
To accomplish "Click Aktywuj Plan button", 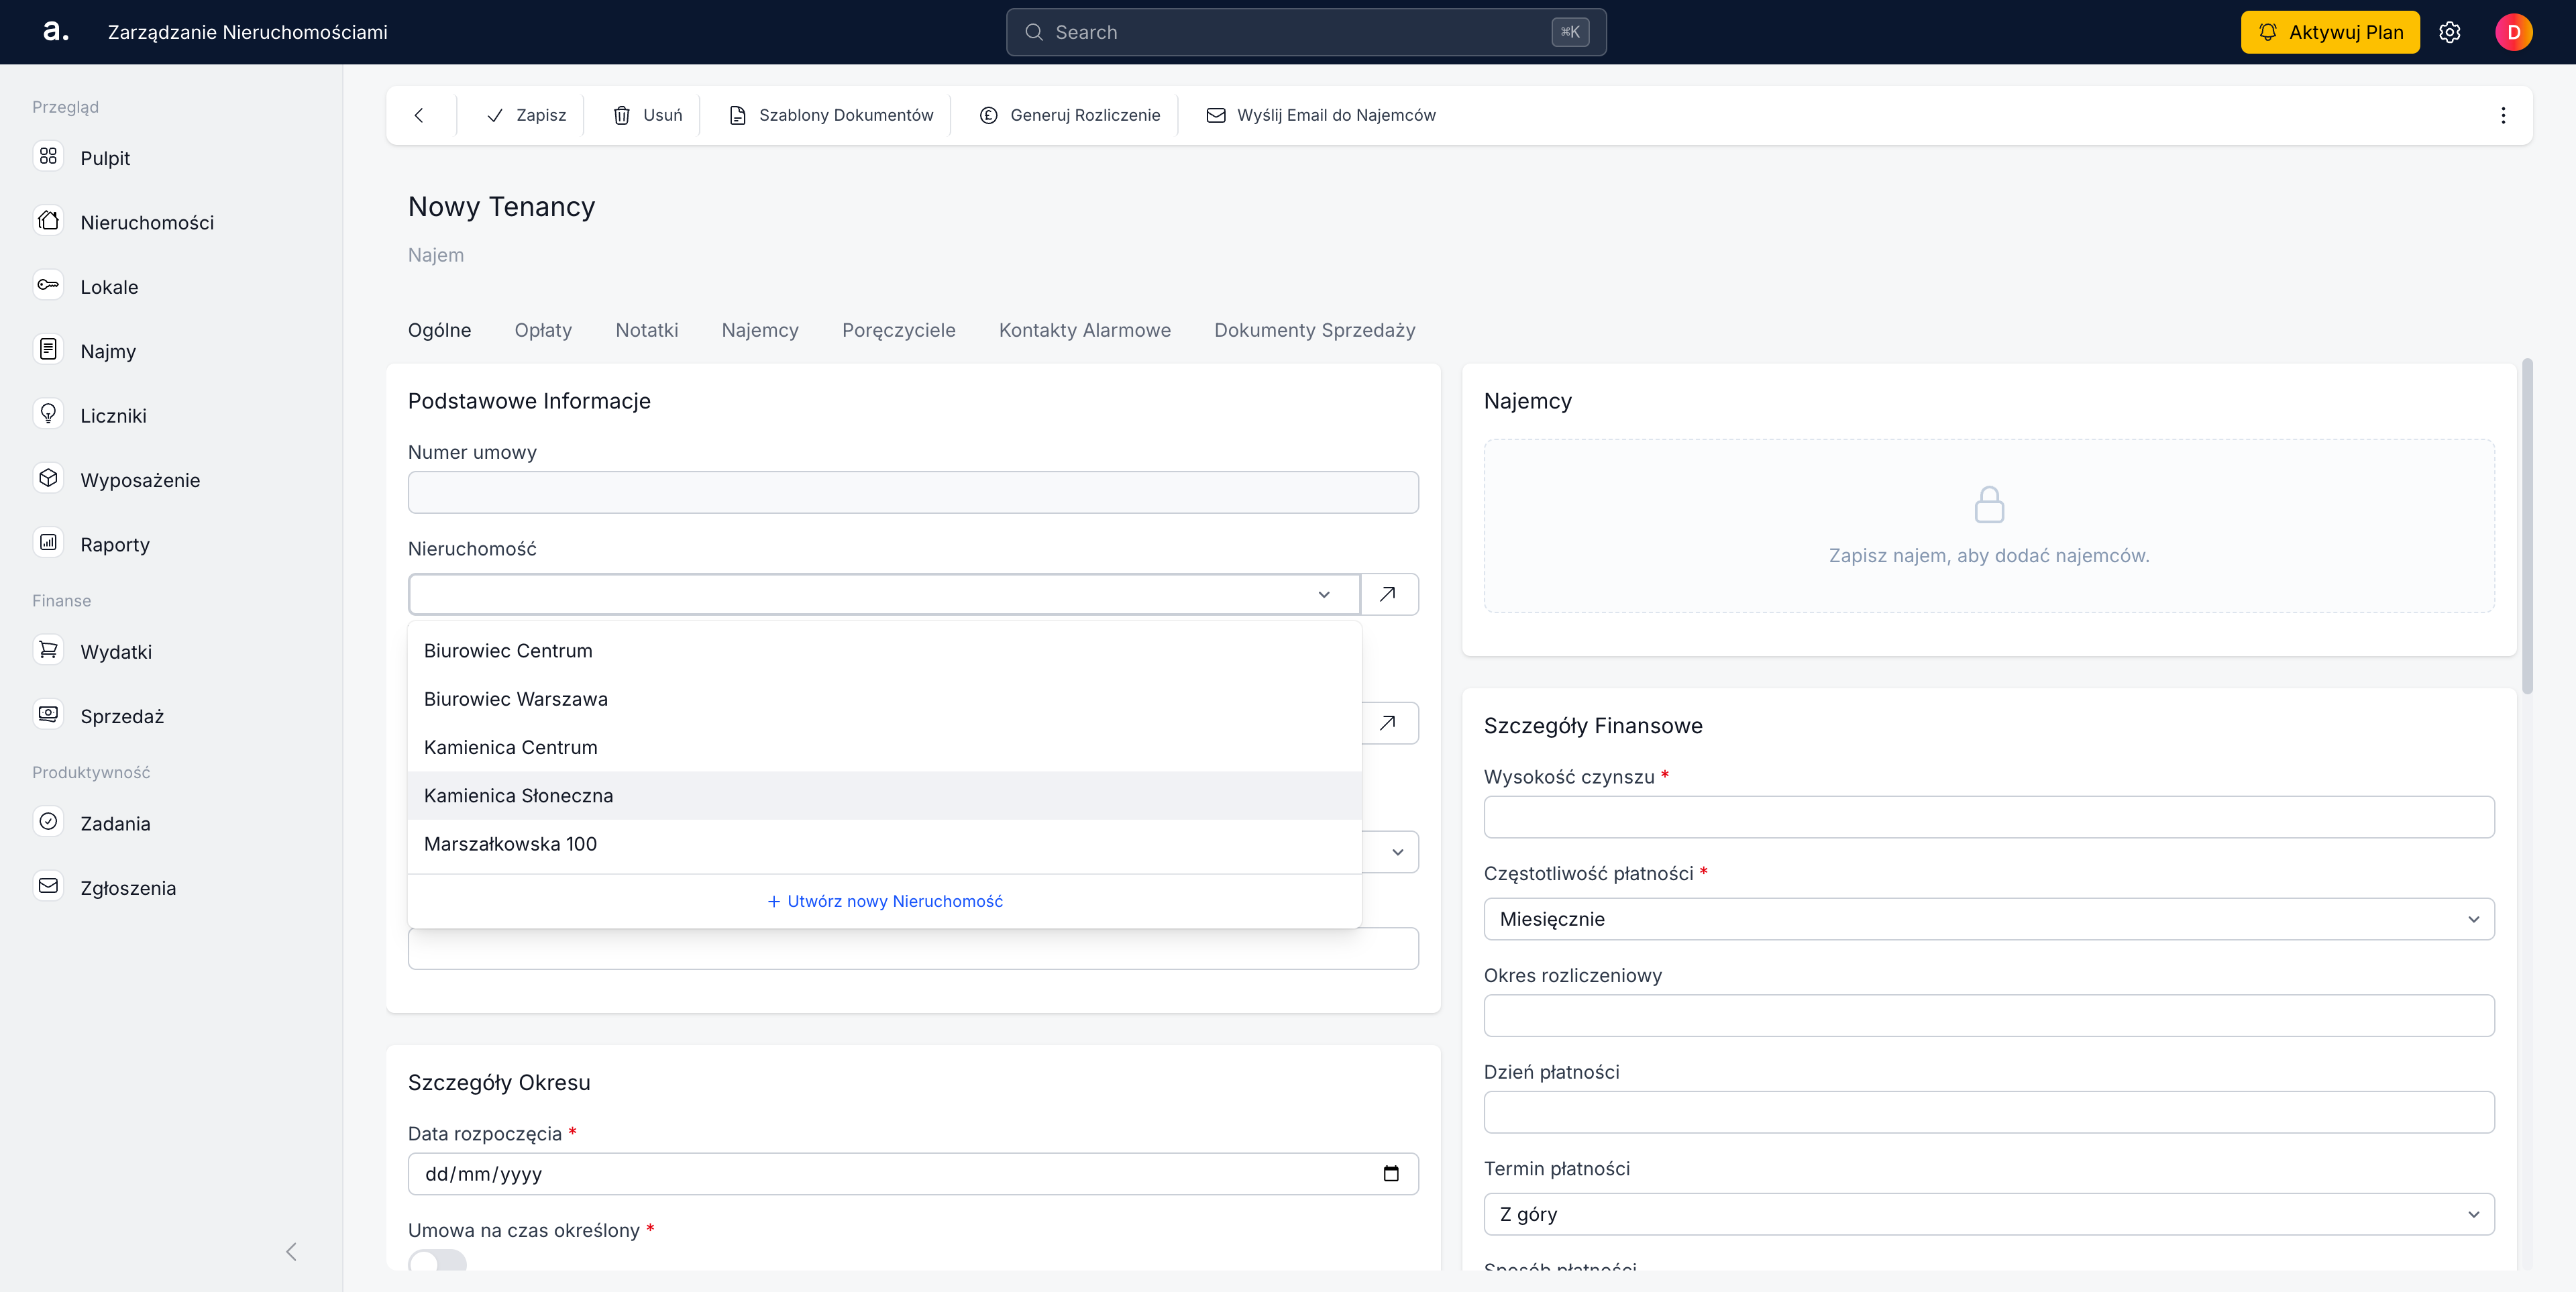I will click(2329, 32).
